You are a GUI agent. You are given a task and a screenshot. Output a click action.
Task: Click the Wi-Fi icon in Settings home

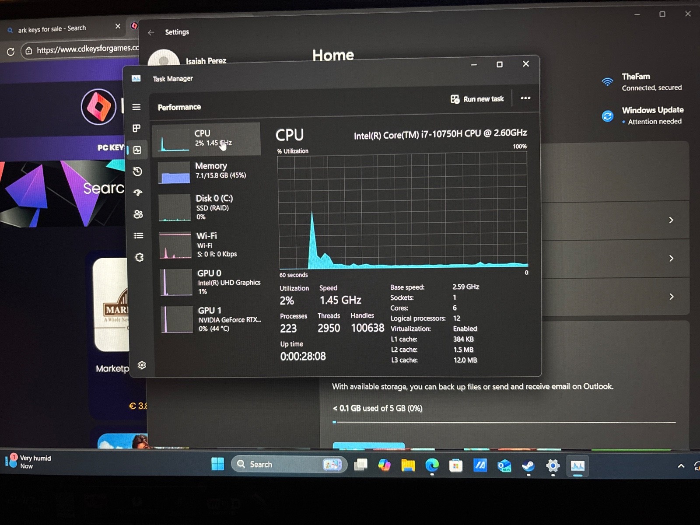(x=607, y=82)
